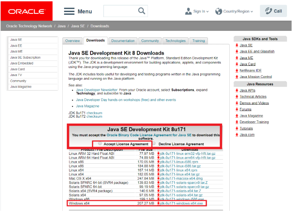Click Oracle Technology Network breadcrumb
Screen dimensions: 292x213
click(29, 26)
